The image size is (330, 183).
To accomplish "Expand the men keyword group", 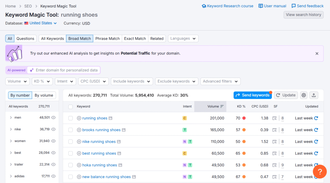I will click(x=11, y=118).
